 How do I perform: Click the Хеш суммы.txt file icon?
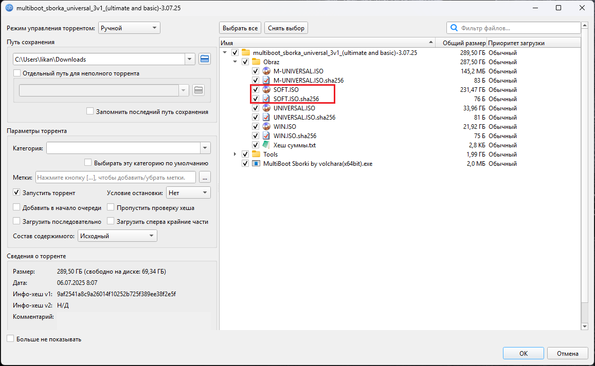266,145
